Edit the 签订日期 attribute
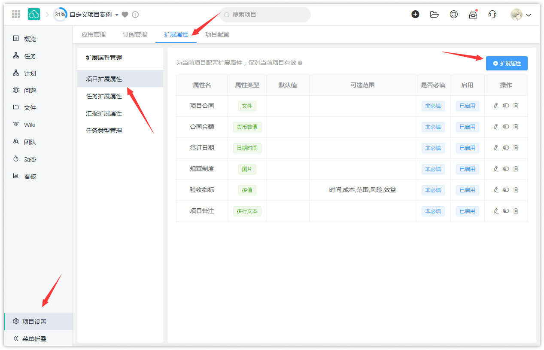 [496, 148]
